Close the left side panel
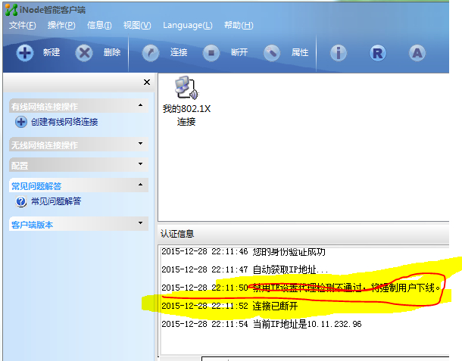The width and height of the screenshot is (462, 361). coord(147,82)
